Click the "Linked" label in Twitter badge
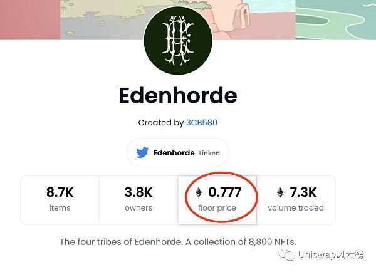Viewport: 376px width, 272px height. (x=209, y=153)
